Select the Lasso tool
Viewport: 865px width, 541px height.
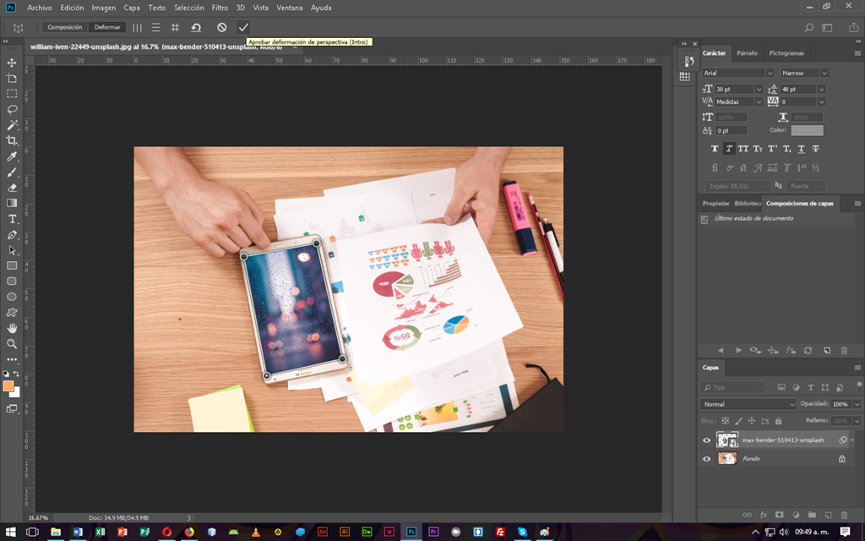click(x=12, y=109)
